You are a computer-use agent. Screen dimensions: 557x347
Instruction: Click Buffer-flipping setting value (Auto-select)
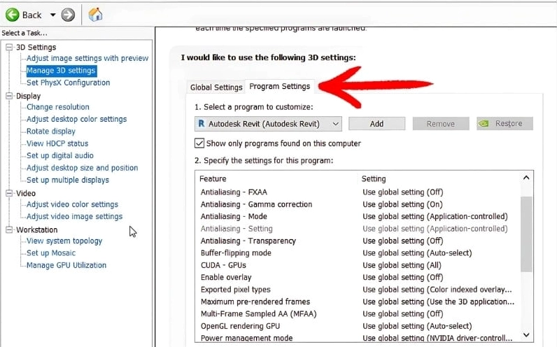[x=417, y=253]
